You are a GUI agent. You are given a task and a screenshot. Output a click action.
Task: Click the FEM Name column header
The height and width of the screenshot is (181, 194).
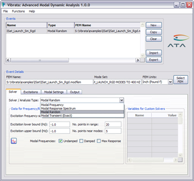pos(107,25)
